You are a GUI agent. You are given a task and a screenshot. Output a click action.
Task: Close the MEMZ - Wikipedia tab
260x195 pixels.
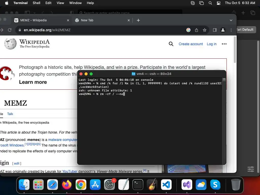[68, 20]
